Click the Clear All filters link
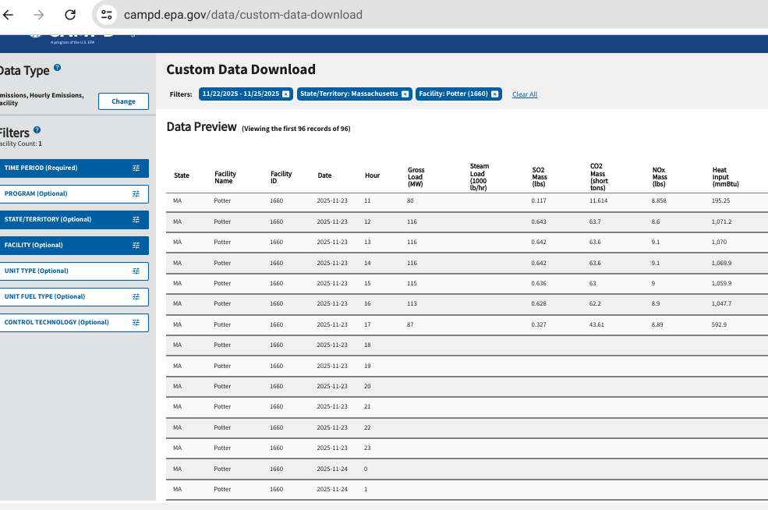 525,94
